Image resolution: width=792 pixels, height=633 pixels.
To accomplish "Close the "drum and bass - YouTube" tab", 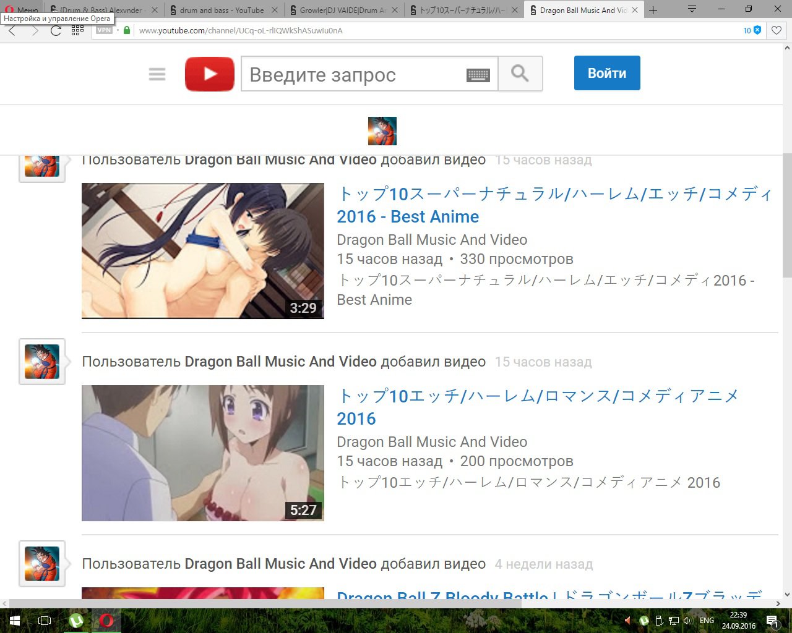I will (275, 11).
